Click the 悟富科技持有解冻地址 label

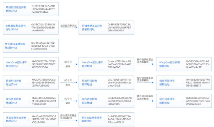tap(89, 83)
